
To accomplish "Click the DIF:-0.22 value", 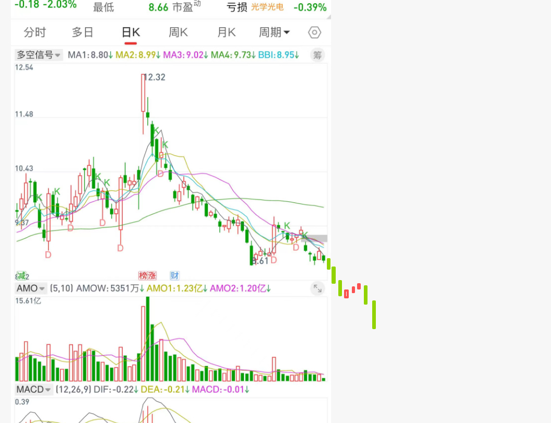I will click(116, 390).
